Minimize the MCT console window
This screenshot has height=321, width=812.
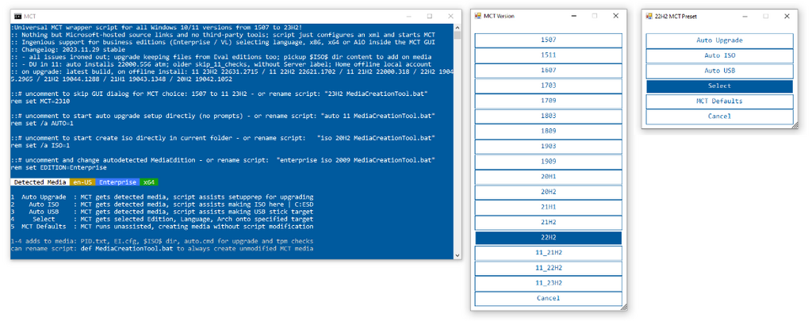click(409, 17)
